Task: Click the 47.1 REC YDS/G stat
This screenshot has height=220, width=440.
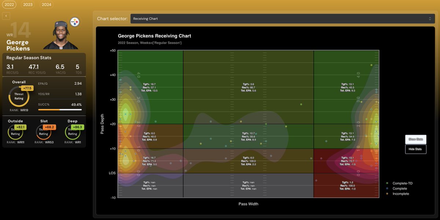Action: [x=37, y=69]
